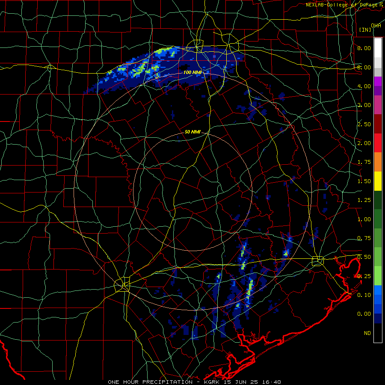Click the ONE HOUR PRECIPITATION title text
Viewport: 385px width, 385px height.
pos(150,382)
